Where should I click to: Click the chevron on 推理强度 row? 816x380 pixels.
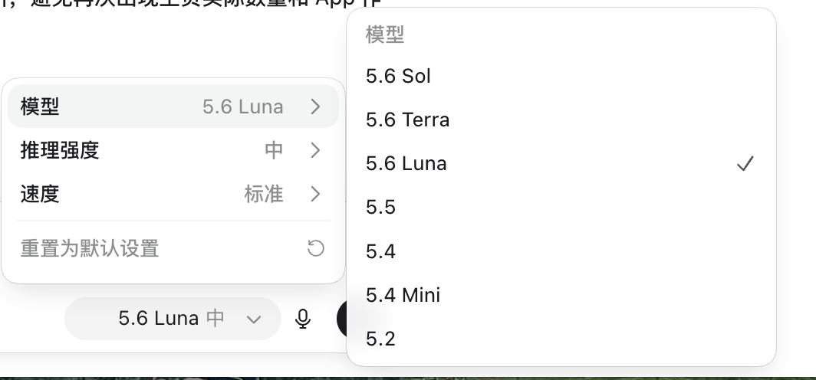point(315,150)
